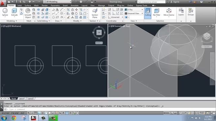This screenshot has height=121, width=216.
Task: Click the Smooth Object mesh tool
Action: tap(28, 13)
